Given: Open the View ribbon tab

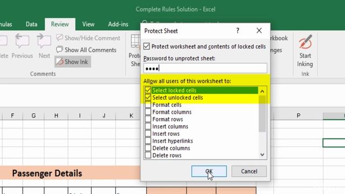Looking at the screenshot, I should [x=88, y=24].
